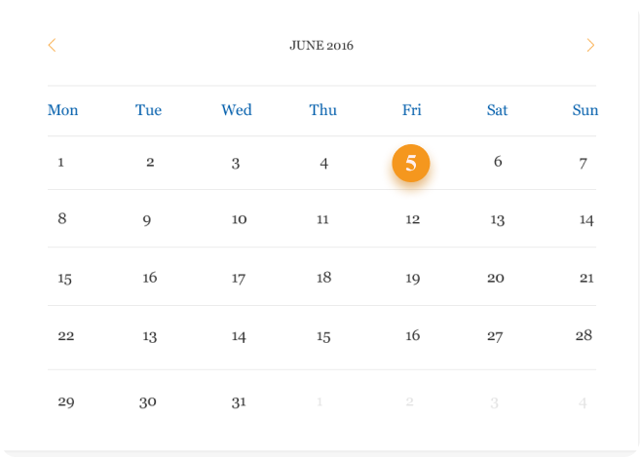This screenshot has width=640, height=457.
Task: Pick date 27 under Sat
Action: (x=495, y=336)
